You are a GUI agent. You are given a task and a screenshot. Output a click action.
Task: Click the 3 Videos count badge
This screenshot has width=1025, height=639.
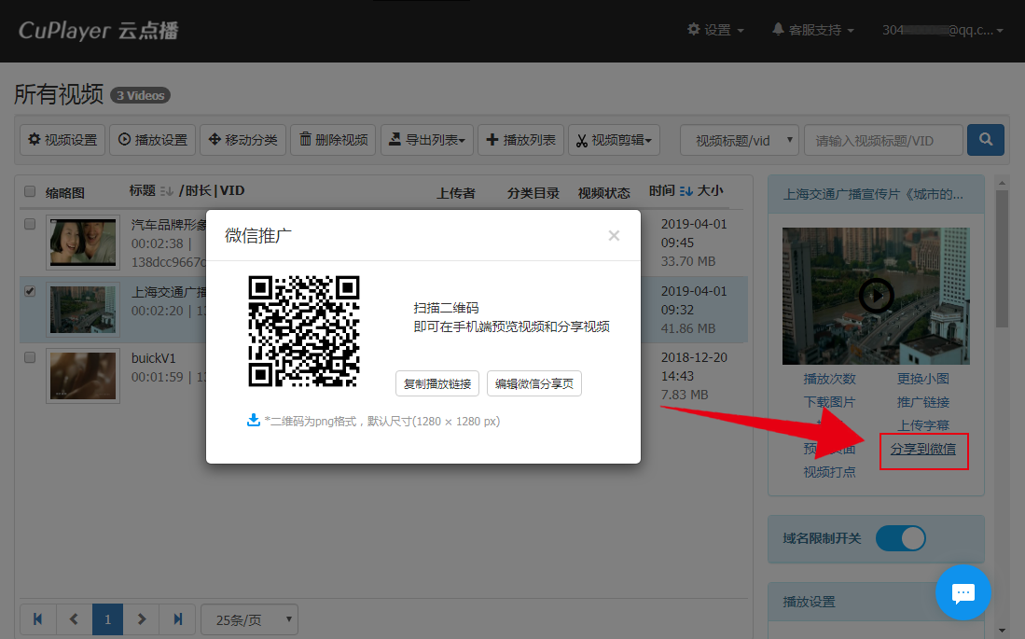(x=141, y=95)
